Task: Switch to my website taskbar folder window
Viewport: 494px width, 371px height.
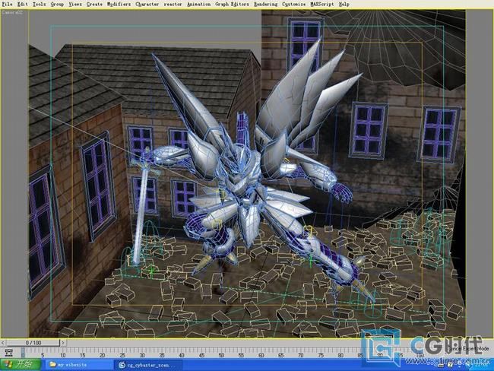Action: click(x=78, y=365)
